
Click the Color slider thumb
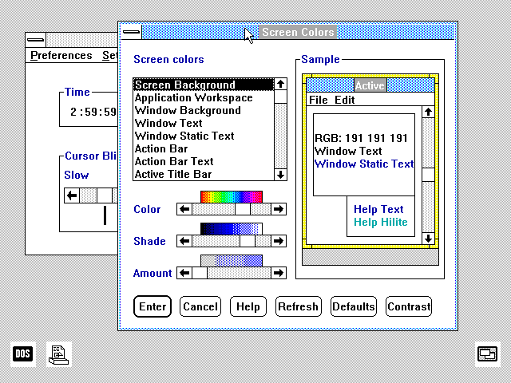pyautogui.click(x=243, y=209)
